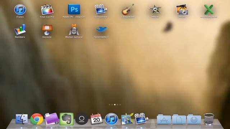
Task: Open the Documents folder stack in Dock
Action: click(x=179, y=119)
